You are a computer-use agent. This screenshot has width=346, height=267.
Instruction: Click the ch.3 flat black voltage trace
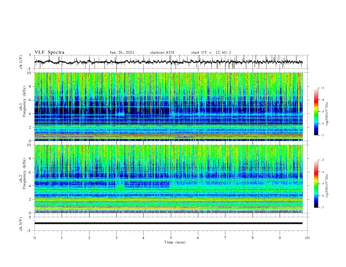[x=168, y=223]
